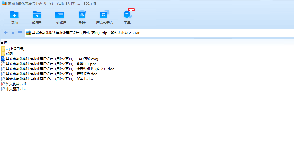Select the 外文资料.pdf file
The width and height of the screenshot is (294, 147).
pos(14,84)
